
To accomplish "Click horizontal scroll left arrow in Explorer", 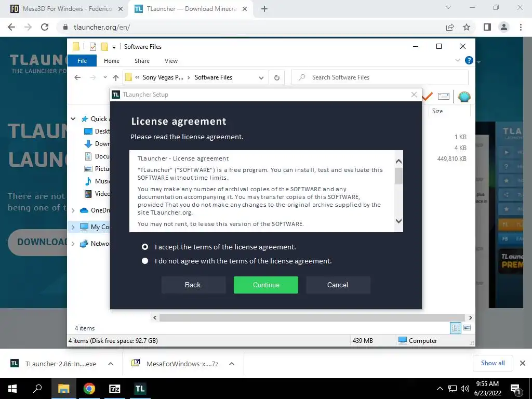I will pyautogui.click(x=155, y=317).
